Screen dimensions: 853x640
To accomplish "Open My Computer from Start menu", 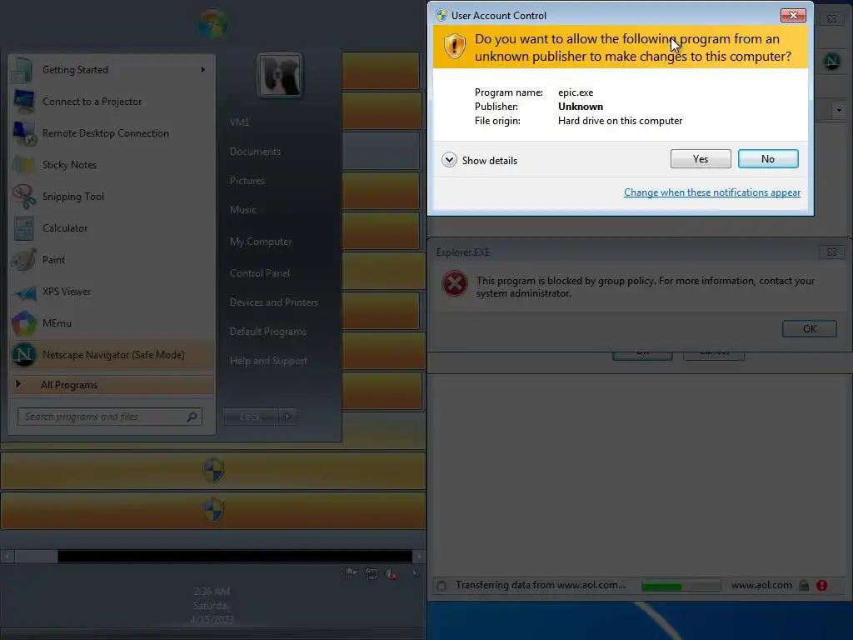I will pyautogui.click(x=261, y=241).
